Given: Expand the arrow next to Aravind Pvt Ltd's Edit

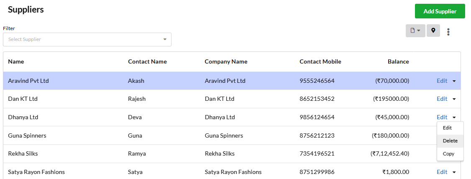Looking at the screenshot, I should [x=454, y=81].
